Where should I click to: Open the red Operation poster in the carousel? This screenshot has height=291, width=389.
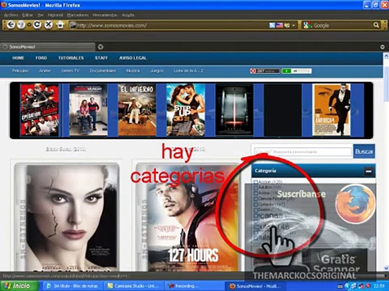39,110
